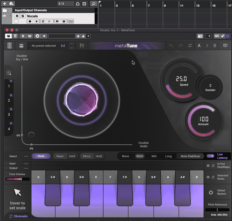Click the Vocals track lanes icon
The height and width of the screenshot is (221, 232).
(71, 21)
